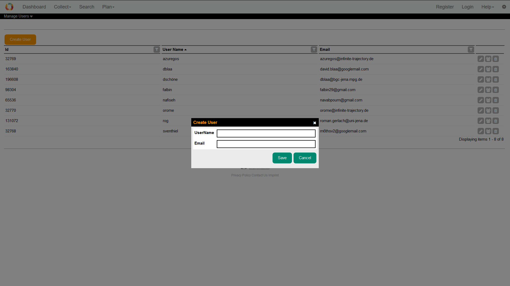This screenshot has width=510, height=286.
Task: Open the Email column filter icon
Action: [x=471, y=50]
